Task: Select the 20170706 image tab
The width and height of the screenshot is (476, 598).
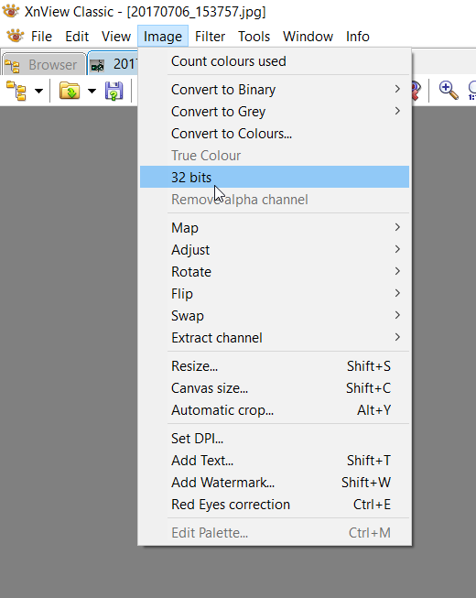Action: (113, 64)
